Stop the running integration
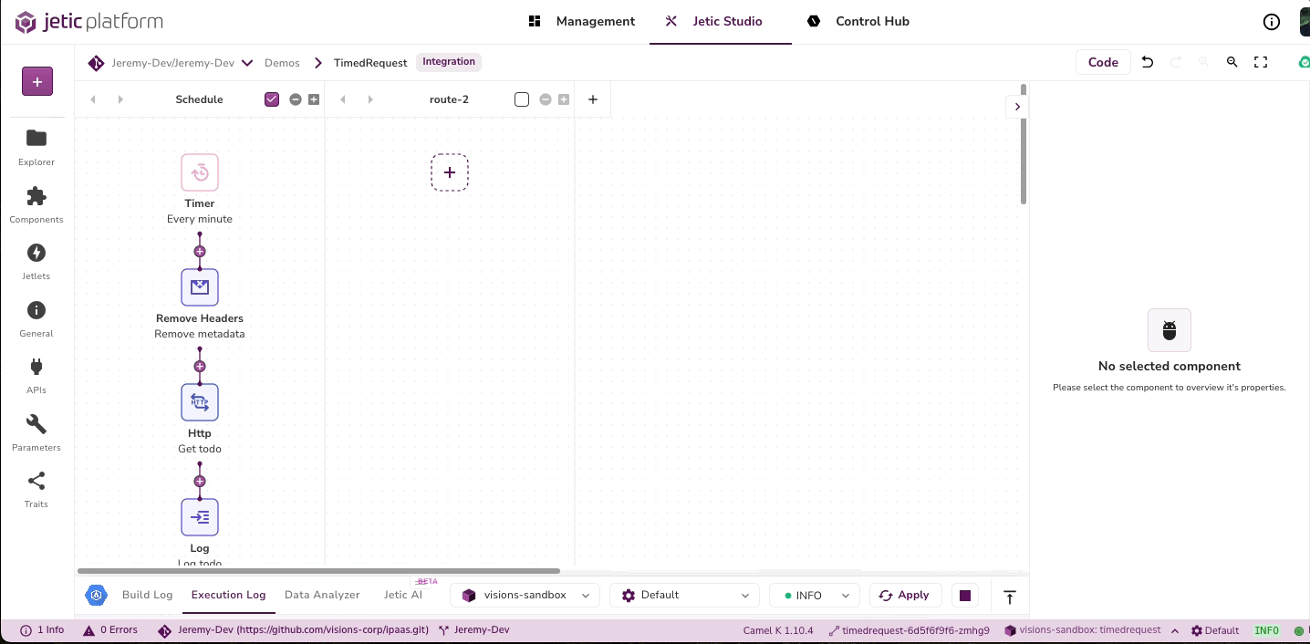Image resolution: width=1310 pixels, height=644 pixels. tap(965, 596)
